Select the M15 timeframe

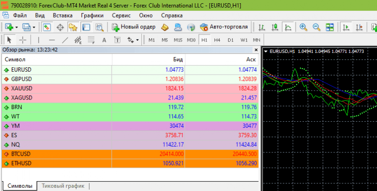pyautogui.click(x=178, y=40)
